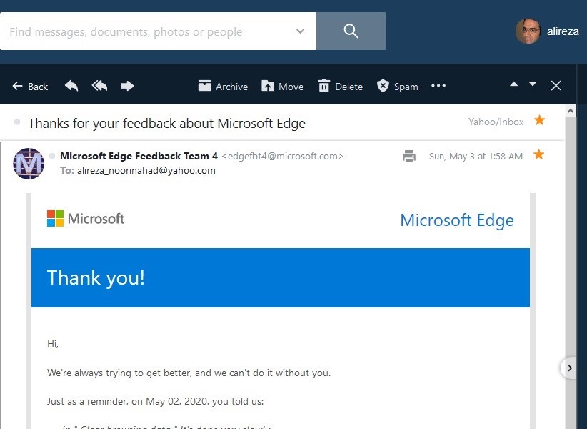587x429 pixels.
Task: Click the Yahoo/Inbox folder label
Action: tap(496, 122)
